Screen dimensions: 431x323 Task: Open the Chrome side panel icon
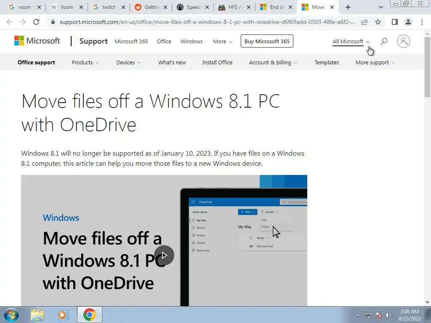(x=395, y=22)
